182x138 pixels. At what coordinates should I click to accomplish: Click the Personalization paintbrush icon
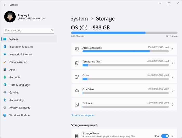pyautogui.click(x=5, y=62)
